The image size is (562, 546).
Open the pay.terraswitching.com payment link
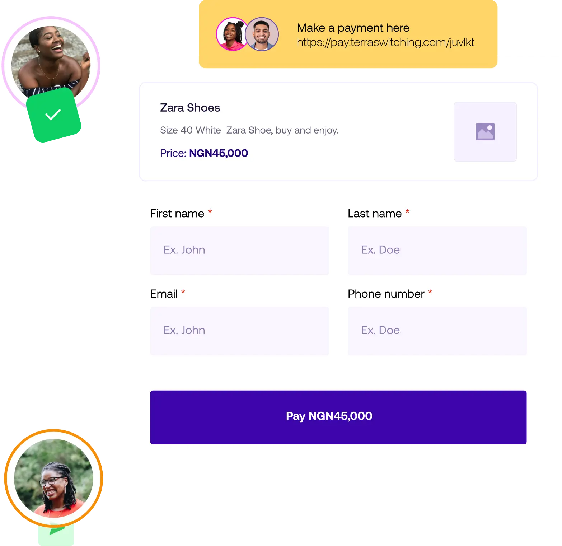point(385,42)
